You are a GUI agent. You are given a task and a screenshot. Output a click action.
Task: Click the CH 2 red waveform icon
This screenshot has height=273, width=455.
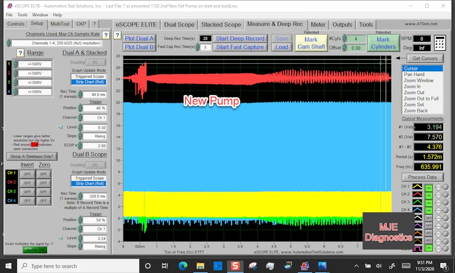point(417,194)
